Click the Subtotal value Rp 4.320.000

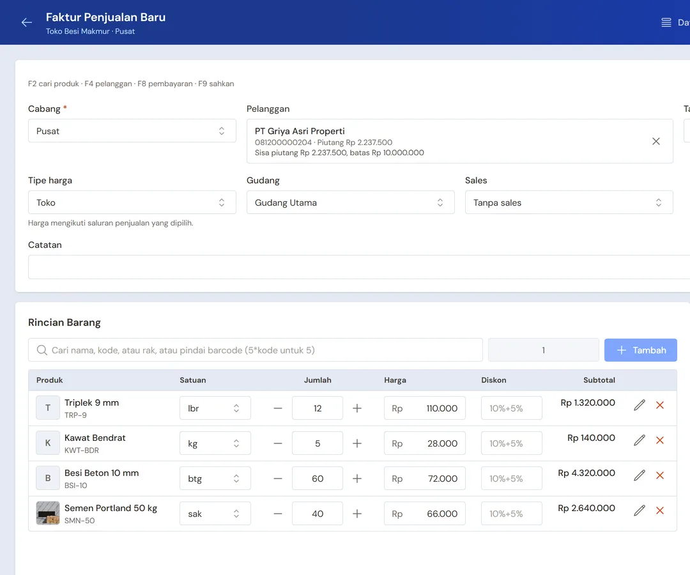pos(586,473)
